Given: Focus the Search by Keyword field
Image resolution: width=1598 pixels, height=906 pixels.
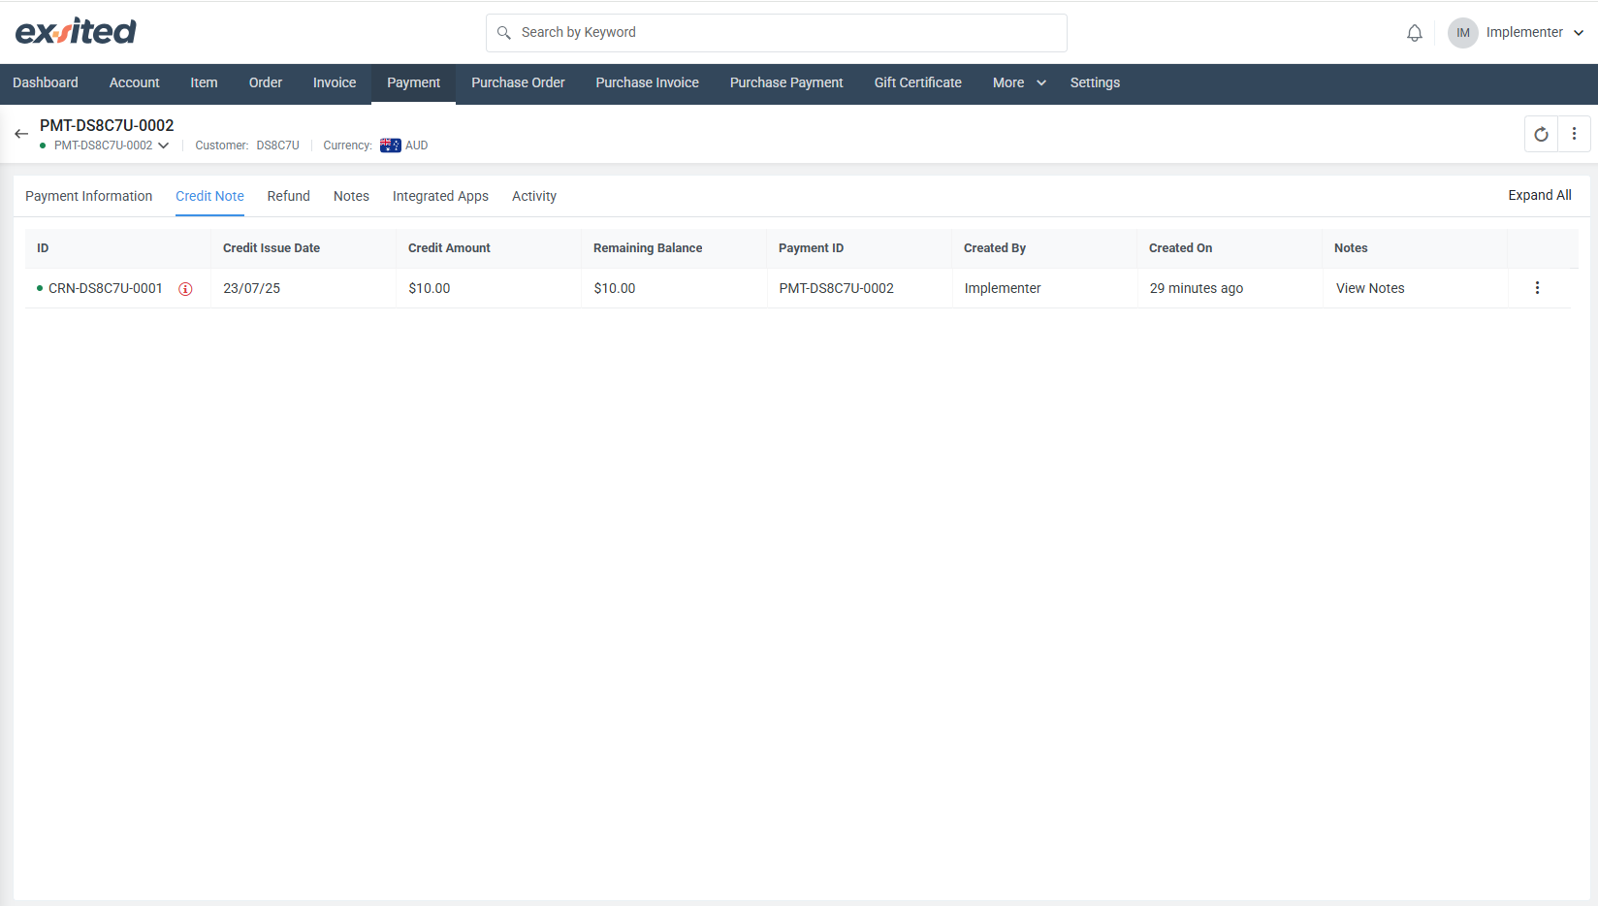Looking at the screenshot, I should [x=776, y=33].
